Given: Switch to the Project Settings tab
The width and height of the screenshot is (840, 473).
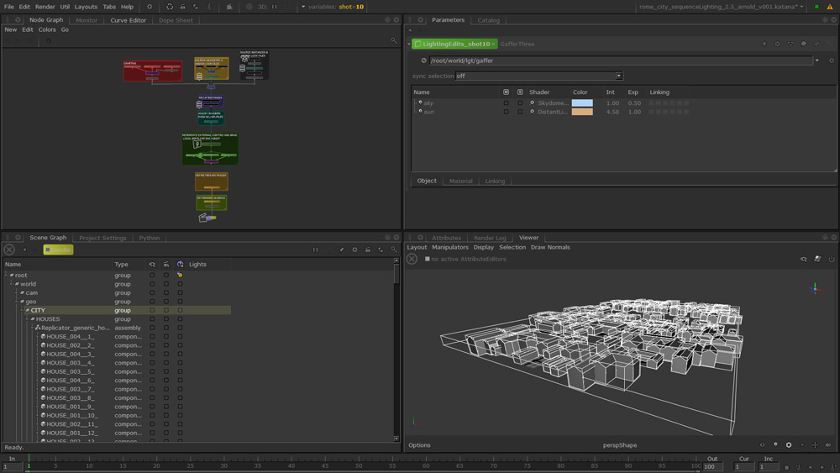Looking at the screenshot, I should click(x=102, y=238).
